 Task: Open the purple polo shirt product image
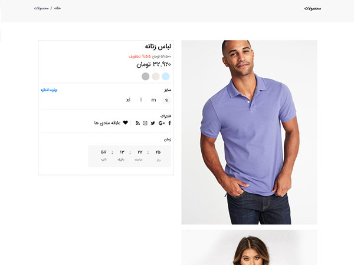click(x=249, y=132)
